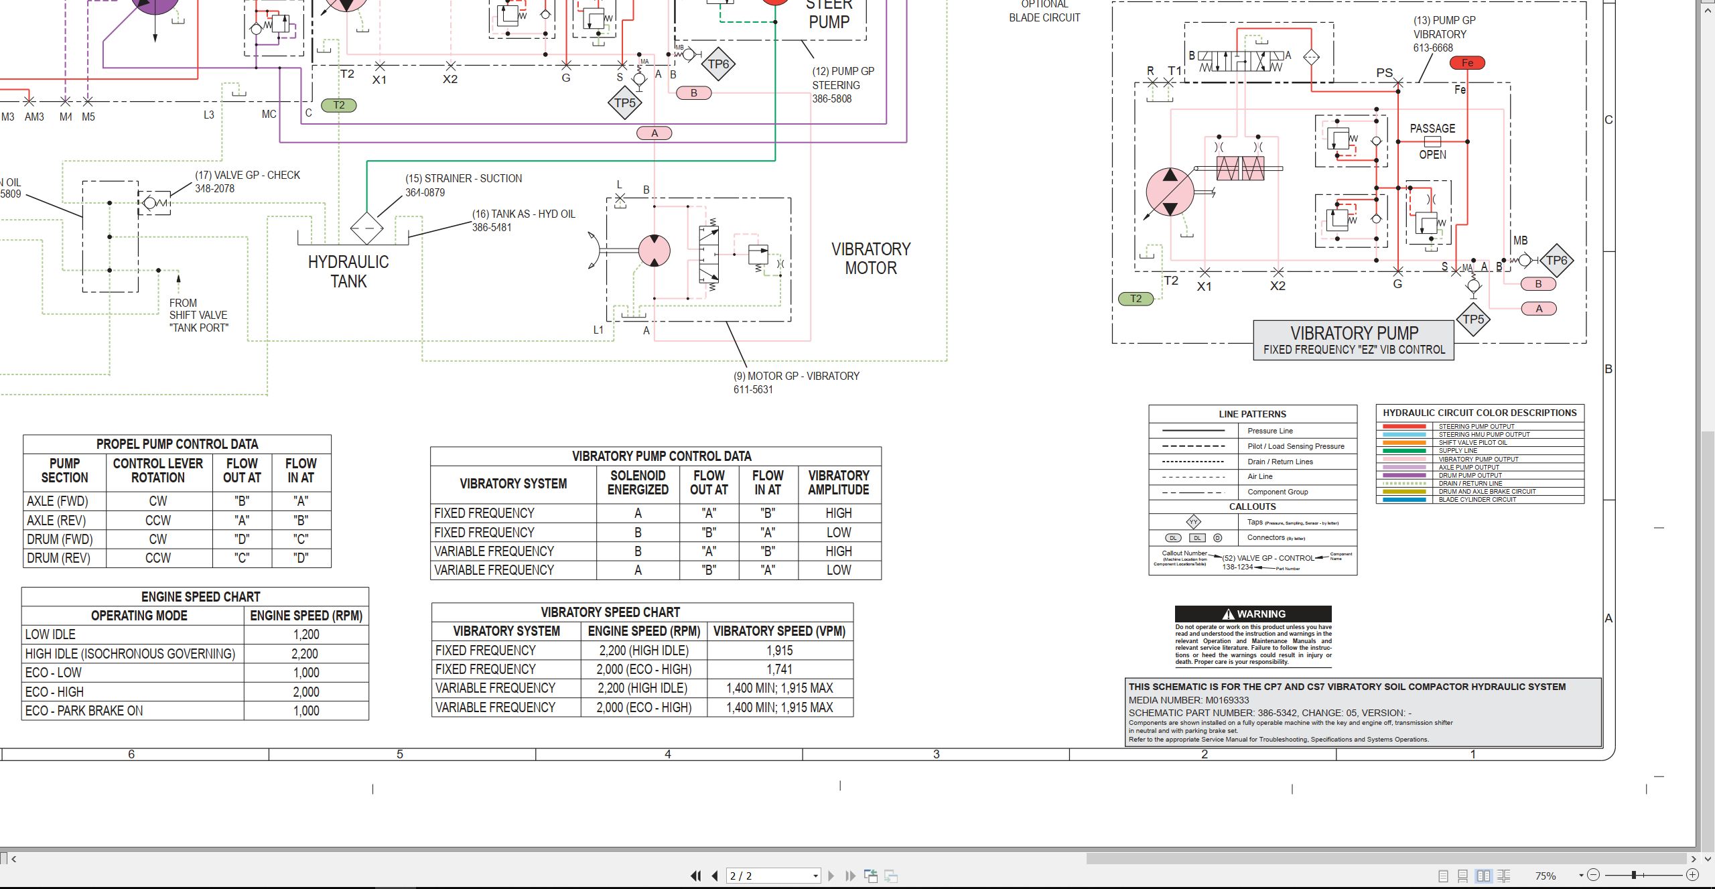
Task: Click the LINE PATTERNS legend heading
Action: [1252, 414]
